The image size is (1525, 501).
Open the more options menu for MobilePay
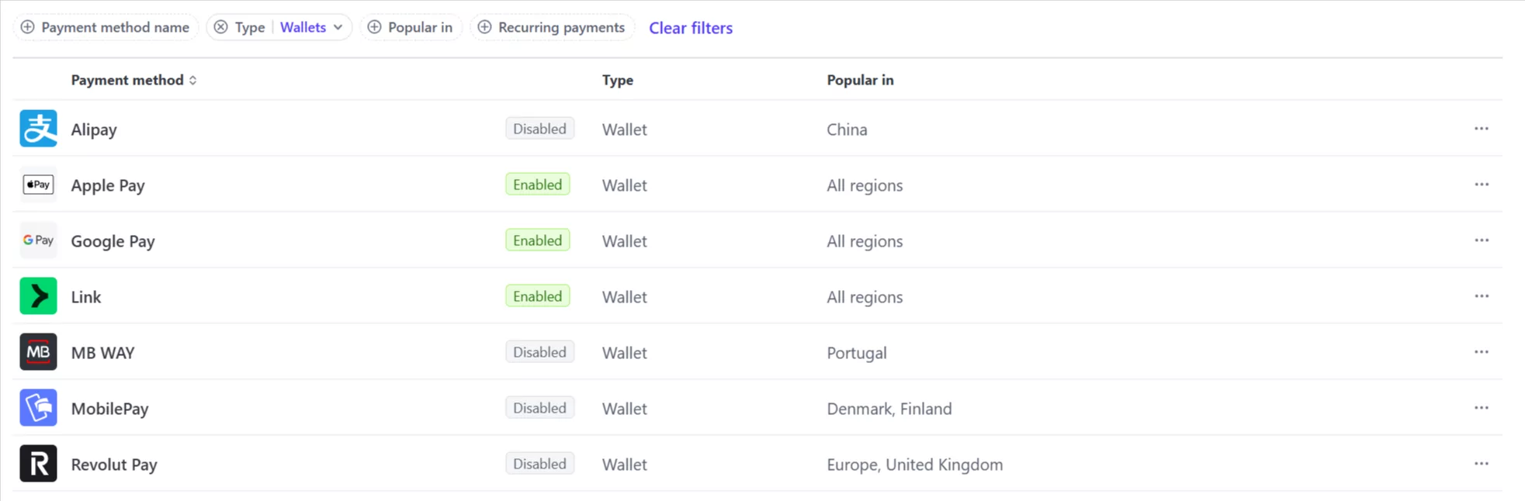click(x=1481, y=408)
